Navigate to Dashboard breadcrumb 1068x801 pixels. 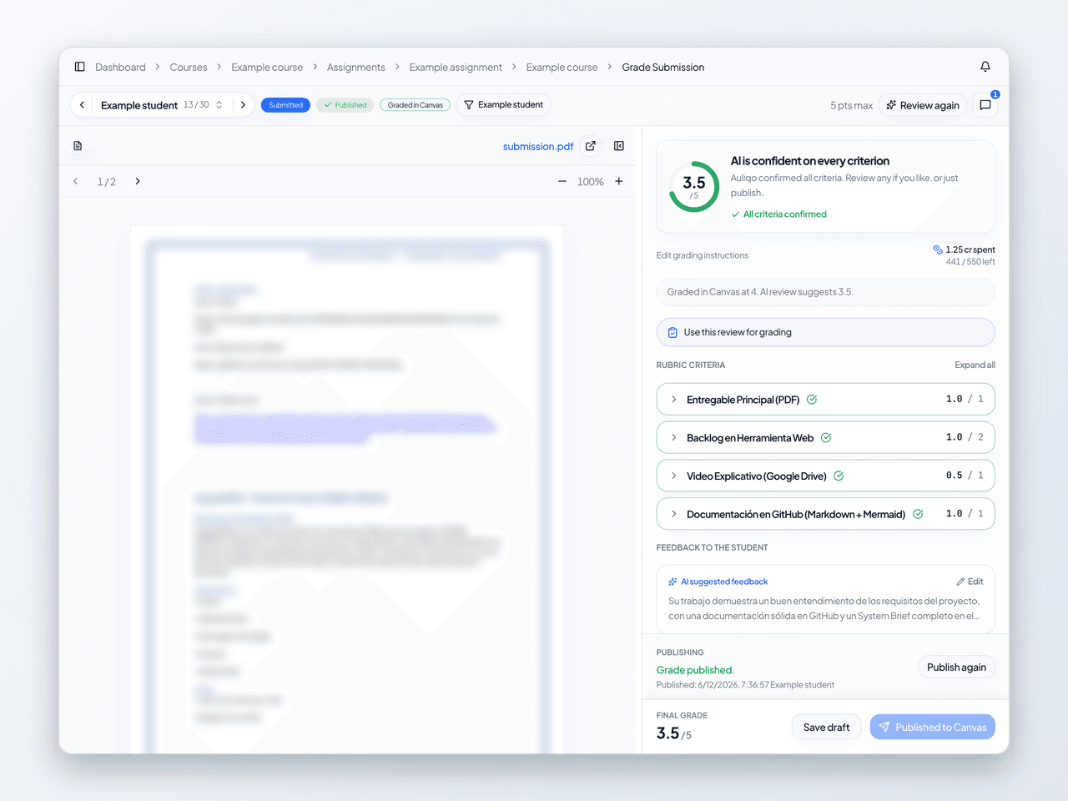tap(120, 67)
